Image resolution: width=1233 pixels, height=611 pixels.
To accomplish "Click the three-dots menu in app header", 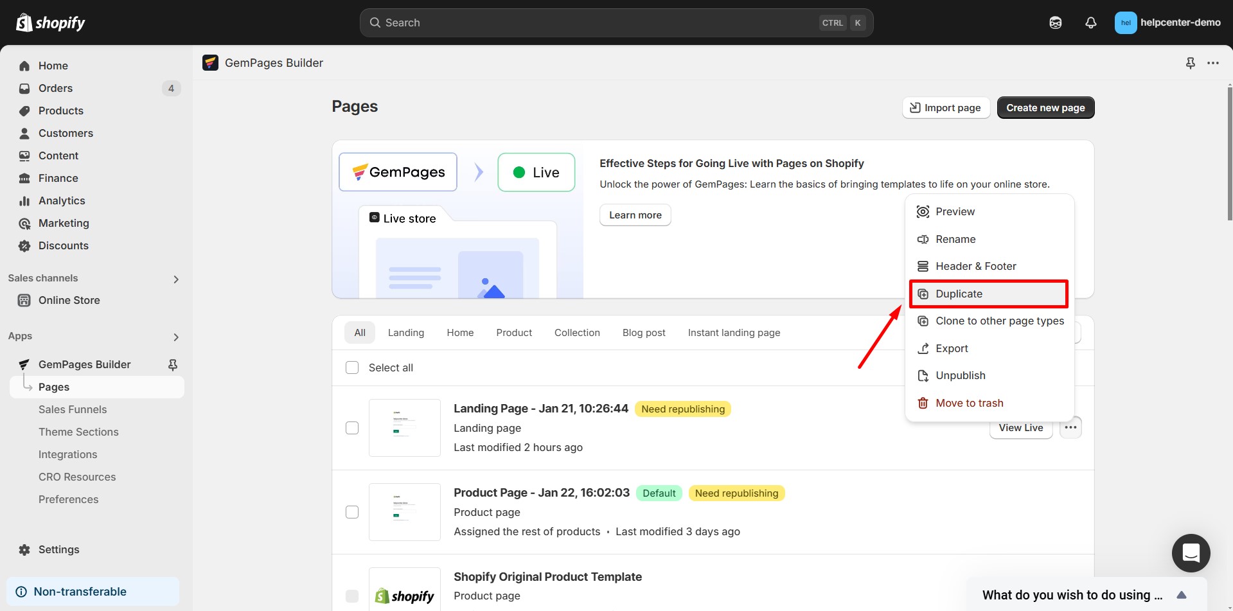I will click(1212, 63).
